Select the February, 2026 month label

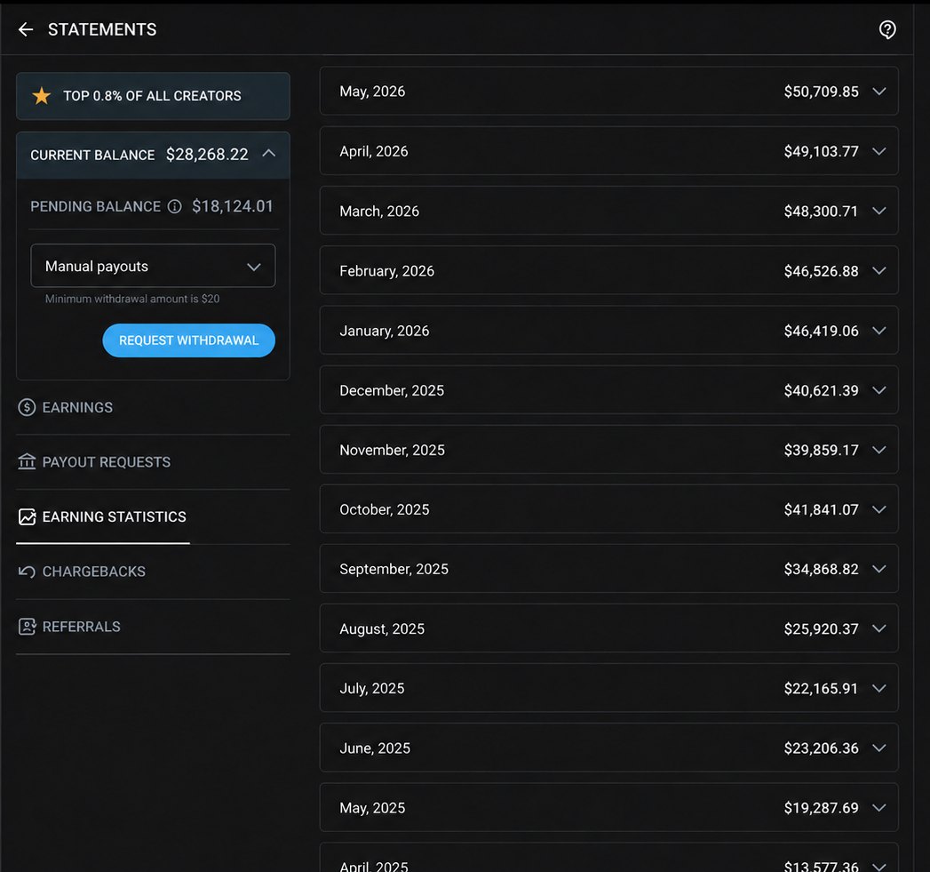click(x=386, y=271)
